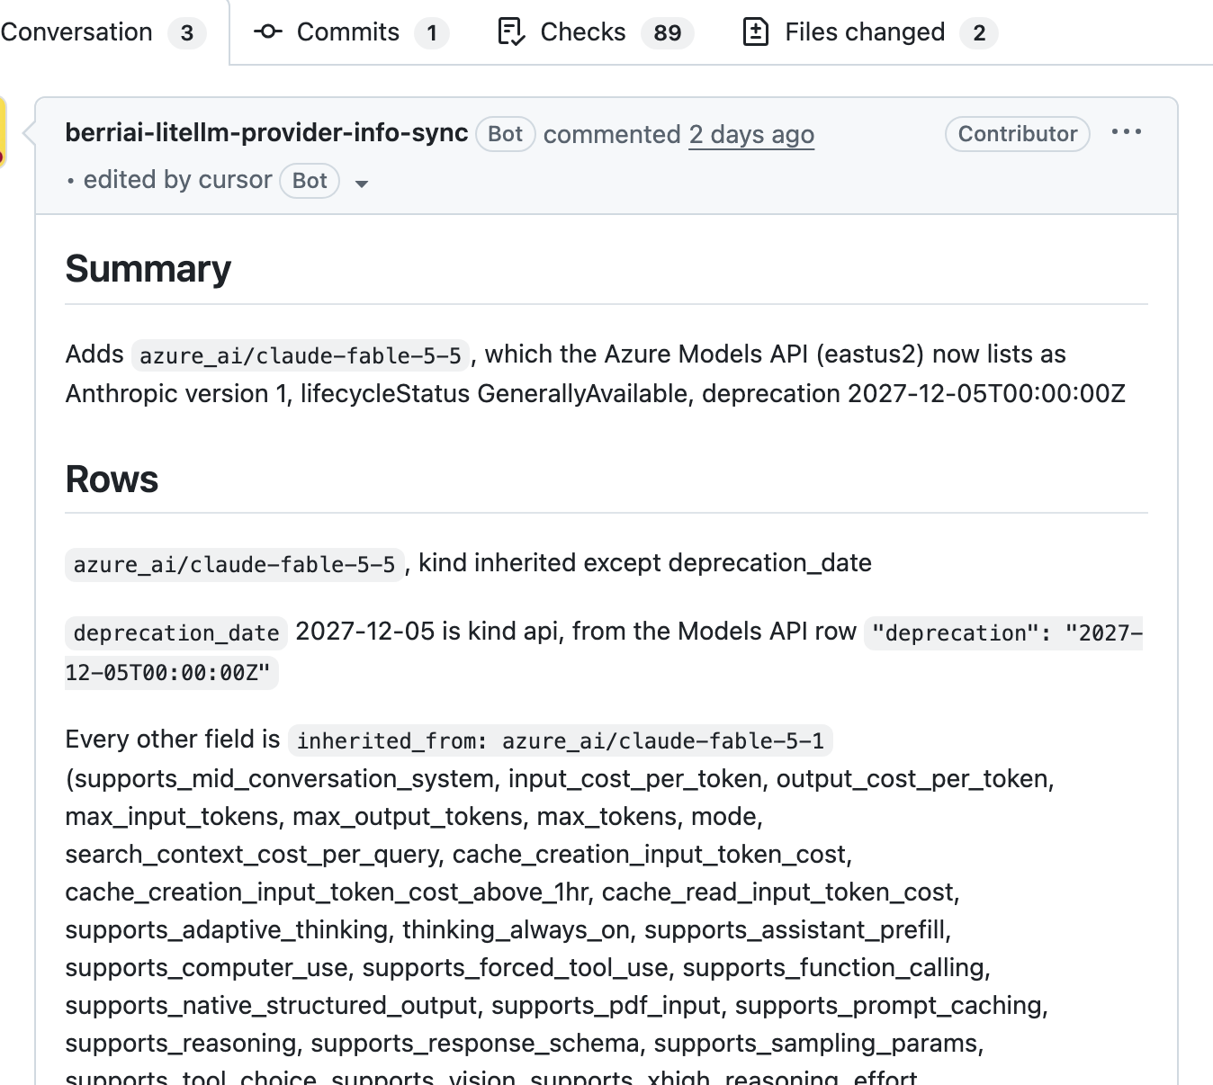Click 'search_context_cost_per_query' field name

tap(252, 854)
